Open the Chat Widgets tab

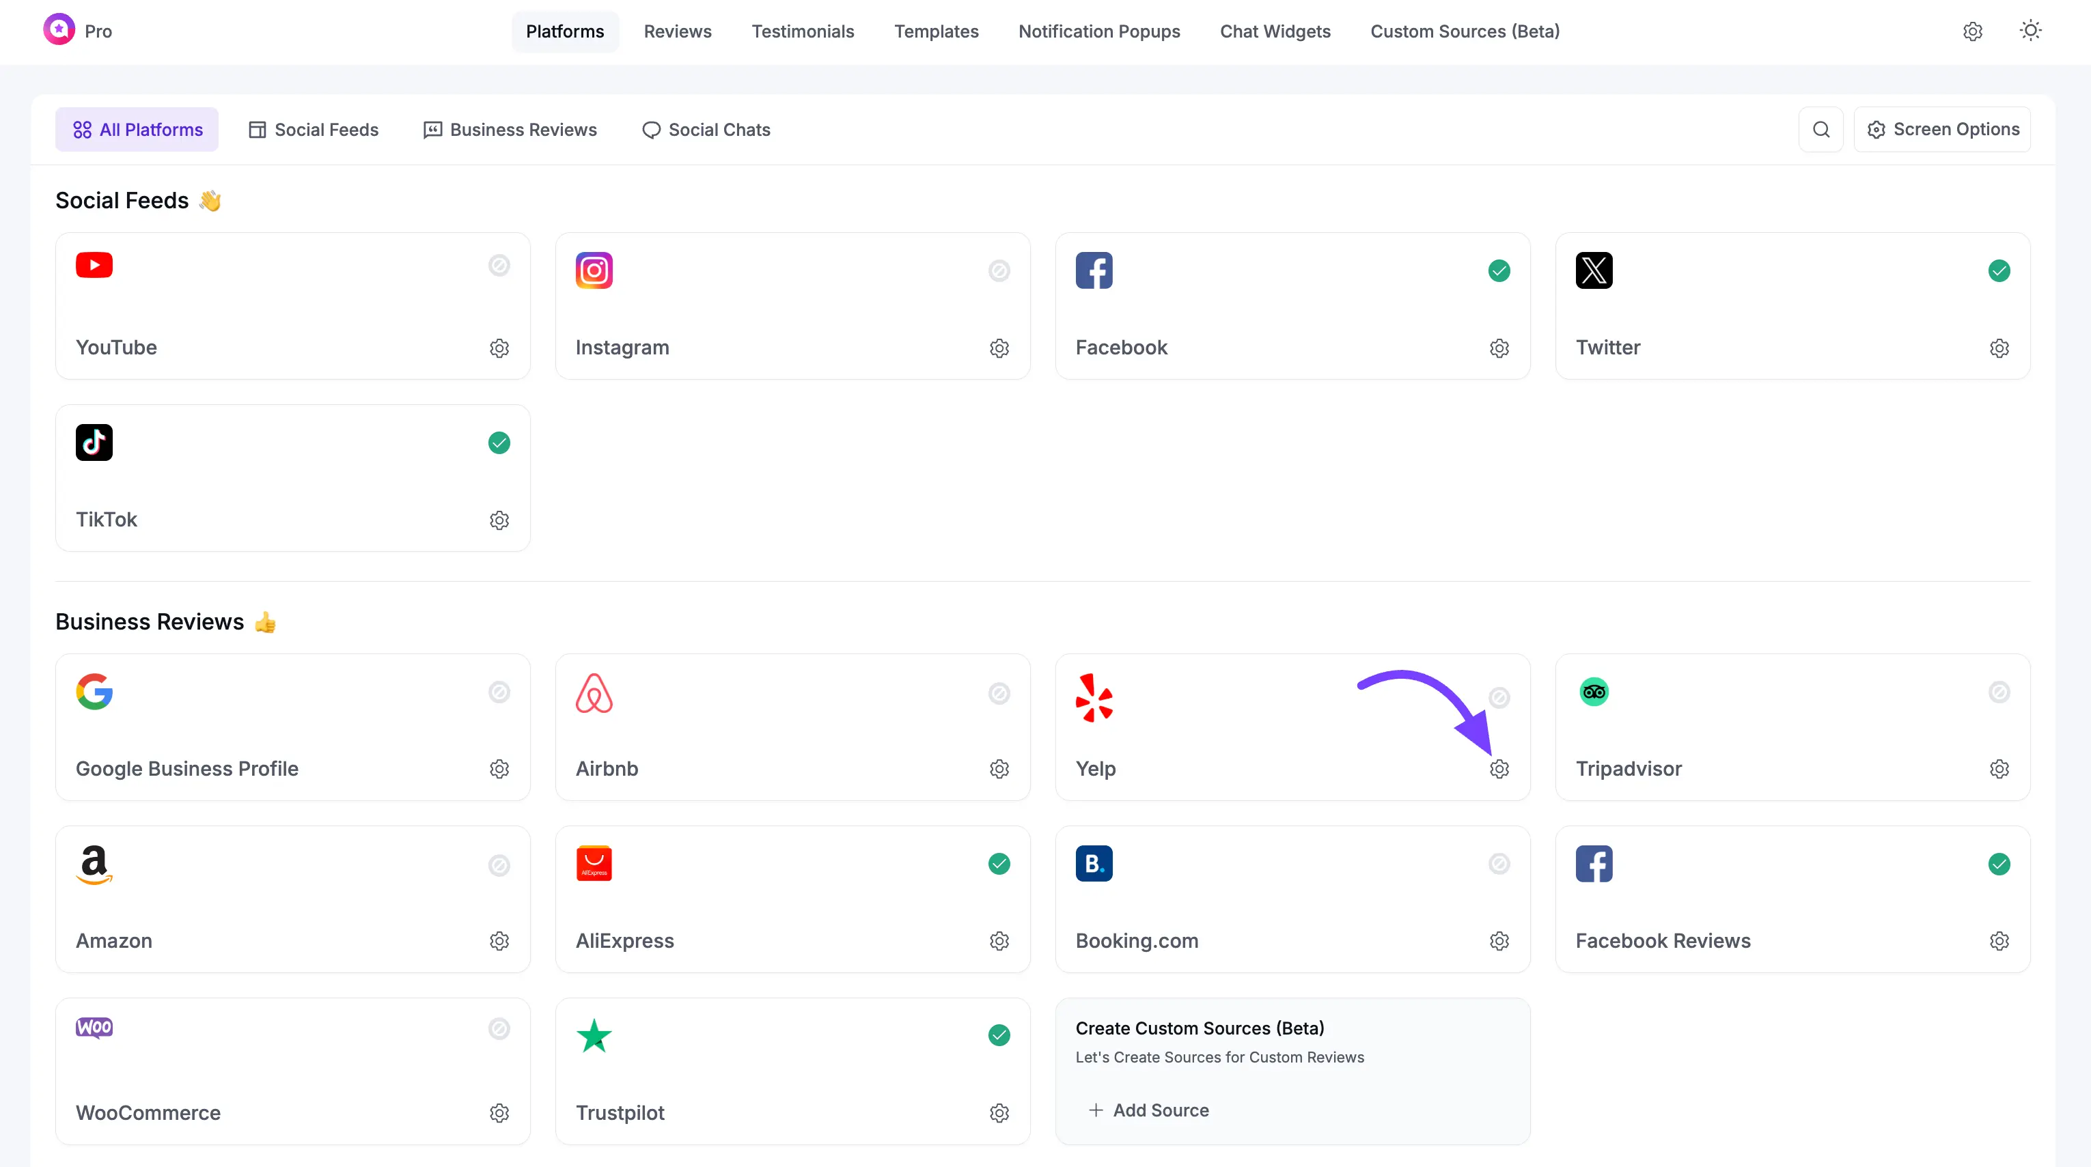[1275, 31]
